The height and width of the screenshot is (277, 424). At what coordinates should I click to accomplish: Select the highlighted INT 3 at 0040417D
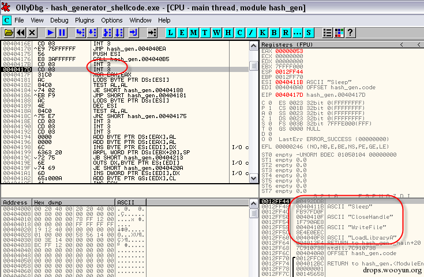[102, 69]
